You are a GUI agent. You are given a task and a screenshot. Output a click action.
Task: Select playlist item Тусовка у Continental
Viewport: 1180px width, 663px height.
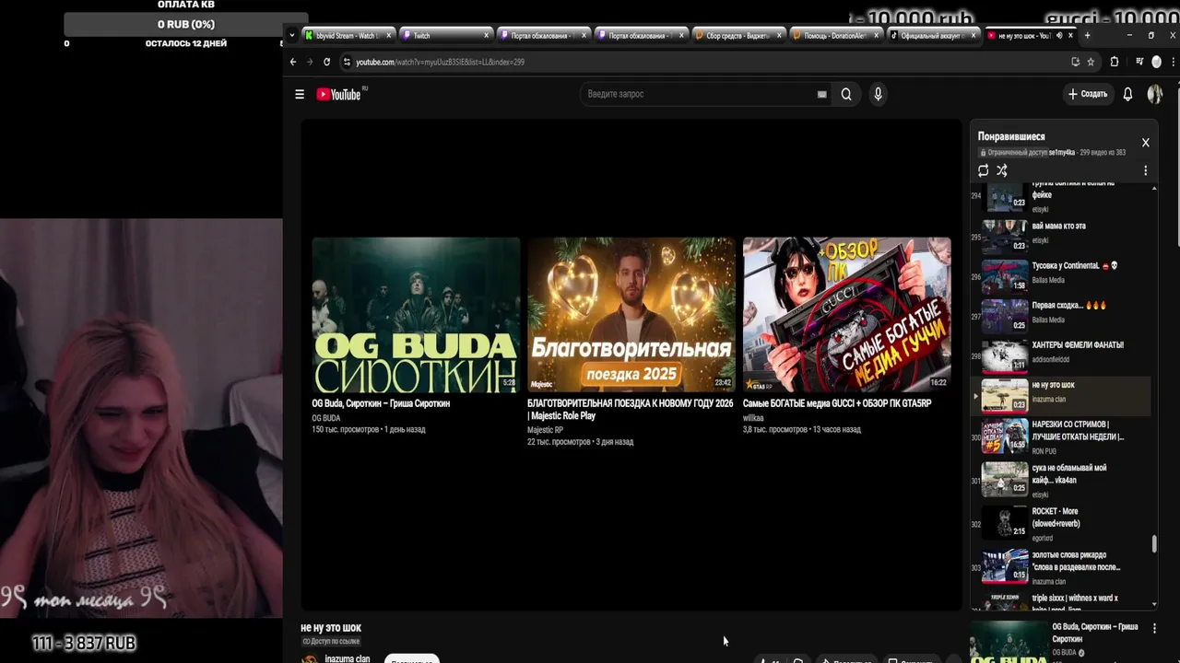[x=1060, y=274]
